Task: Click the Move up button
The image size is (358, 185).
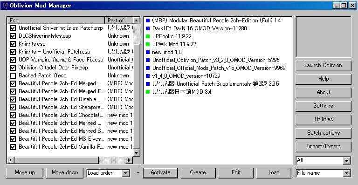Action: click(24, 173)
